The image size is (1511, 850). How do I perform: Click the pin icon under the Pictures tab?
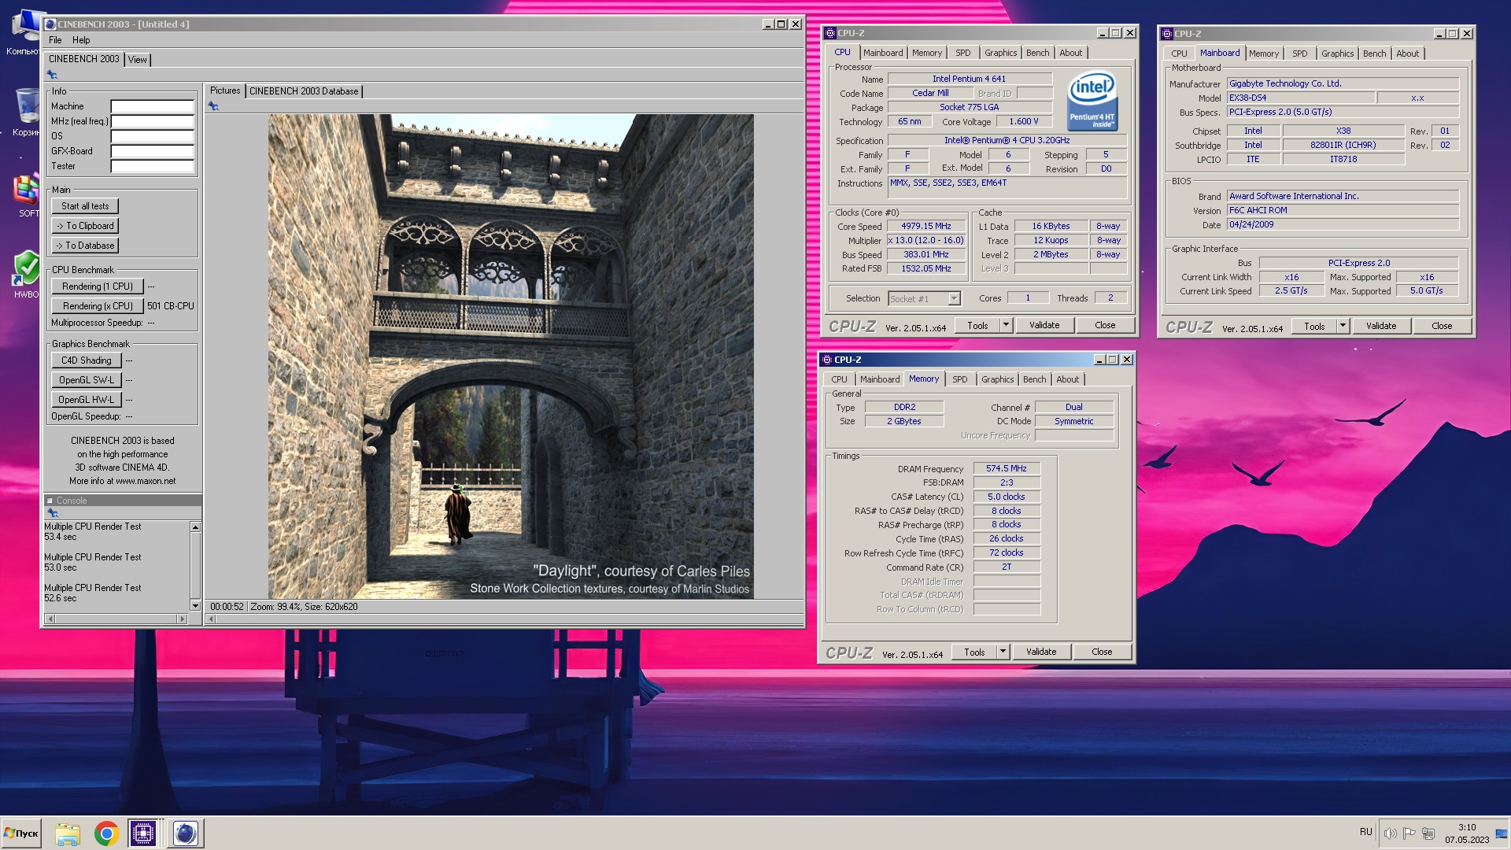coord(213,106)
